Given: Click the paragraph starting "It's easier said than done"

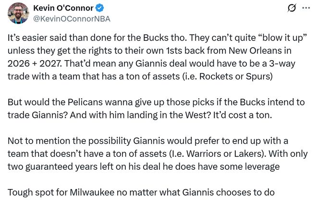Looking at the screenshot, I should pos(154,55).
